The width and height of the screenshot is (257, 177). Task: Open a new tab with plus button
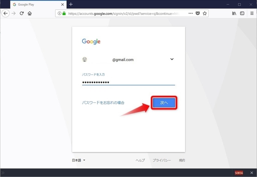click(x=71, y=4)
